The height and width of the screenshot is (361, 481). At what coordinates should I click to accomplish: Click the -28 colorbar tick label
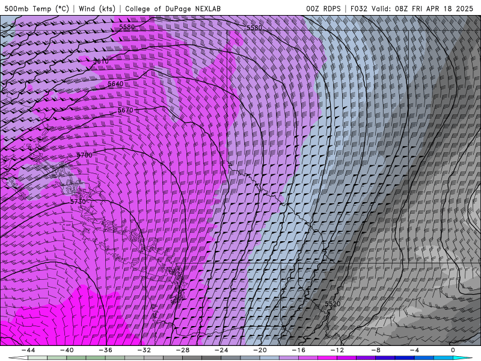pos(183,350)
